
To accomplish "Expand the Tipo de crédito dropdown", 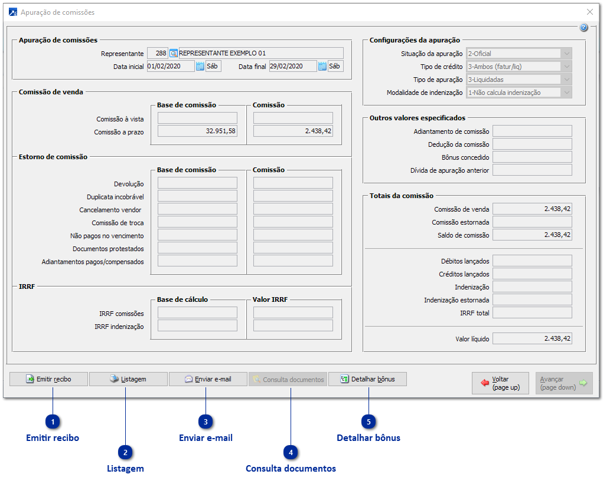I will tap(566, 67).
